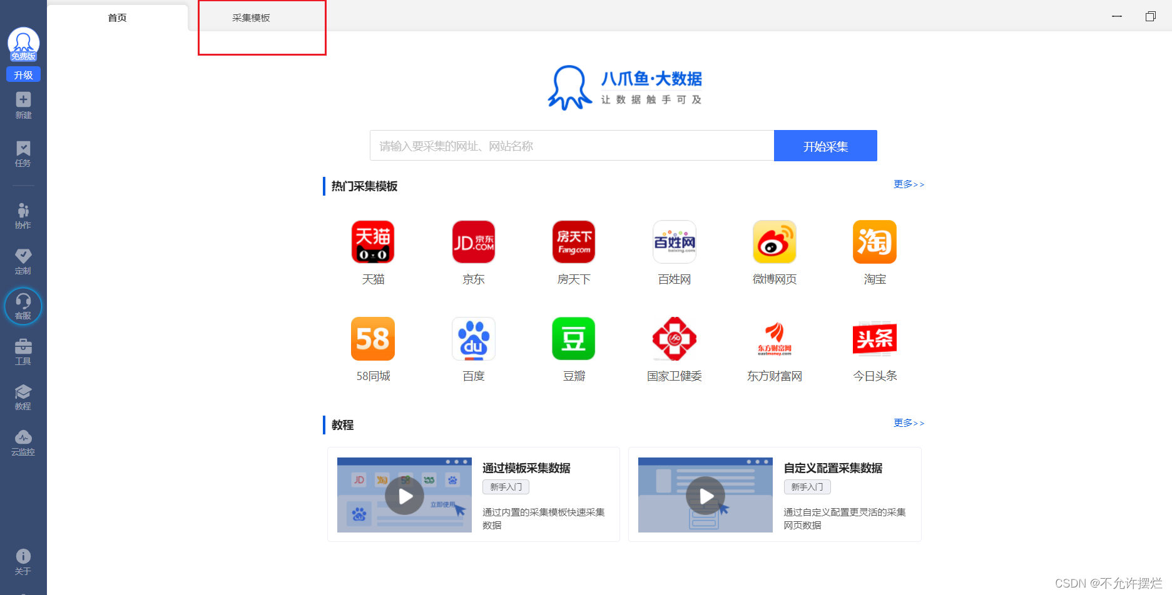Select the 京东 JD template icon
The width and height of the screenshot is (1172, 595).
pos(474,242)
